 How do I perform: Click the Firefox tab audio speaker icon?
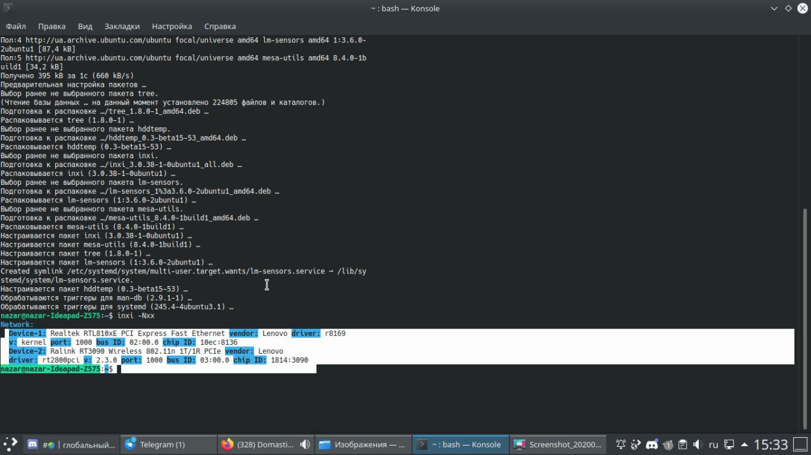[x=305, y=444]
